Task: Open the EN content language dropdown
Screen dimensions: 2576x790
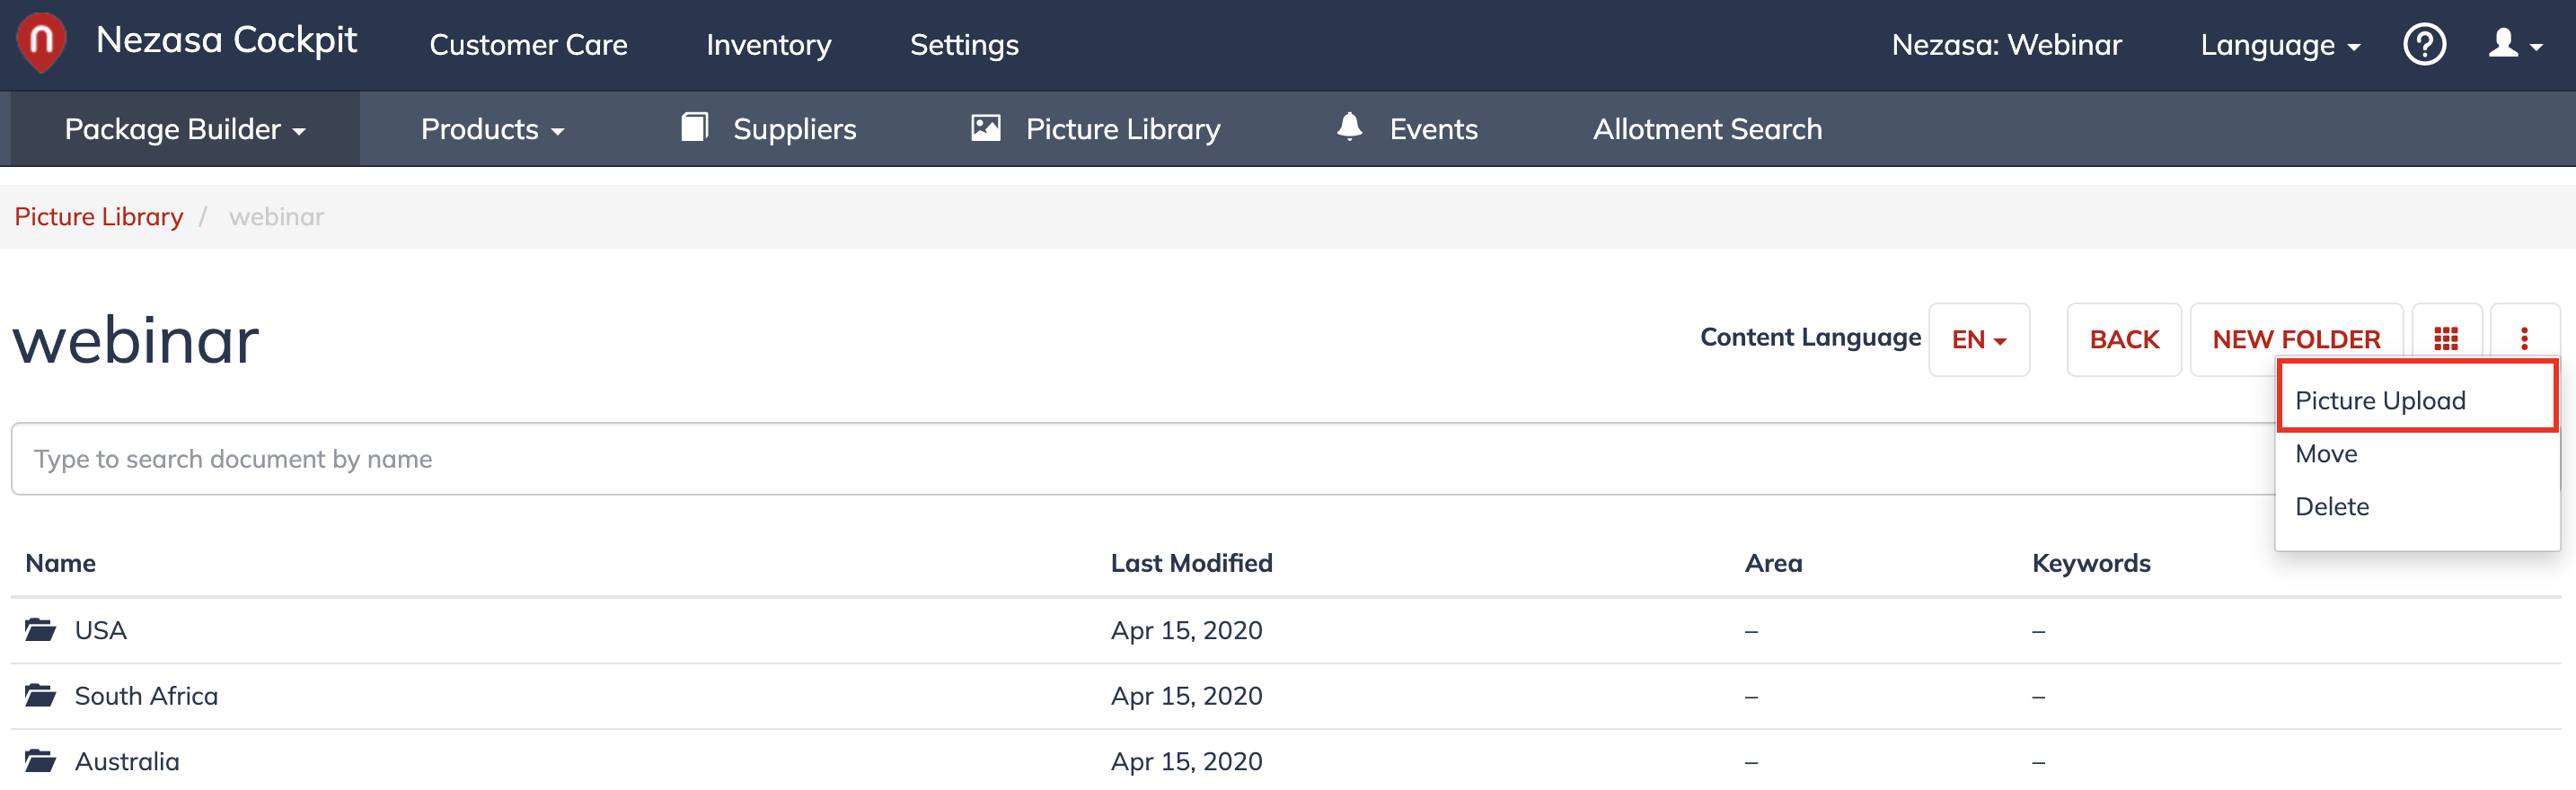Action: pyautogui.click(x=1978, y=339)
